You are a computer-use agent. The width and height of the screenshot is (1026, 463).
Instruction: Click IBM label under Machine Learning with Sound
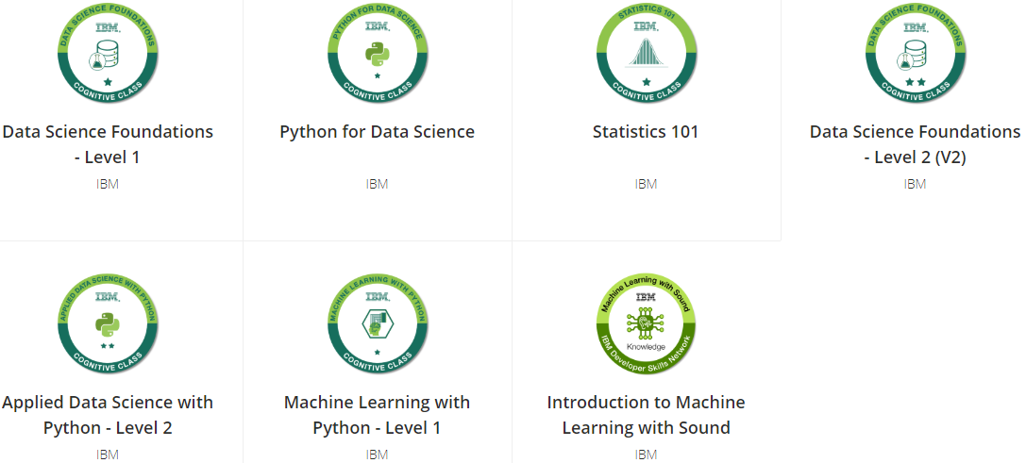coord(646,455)
